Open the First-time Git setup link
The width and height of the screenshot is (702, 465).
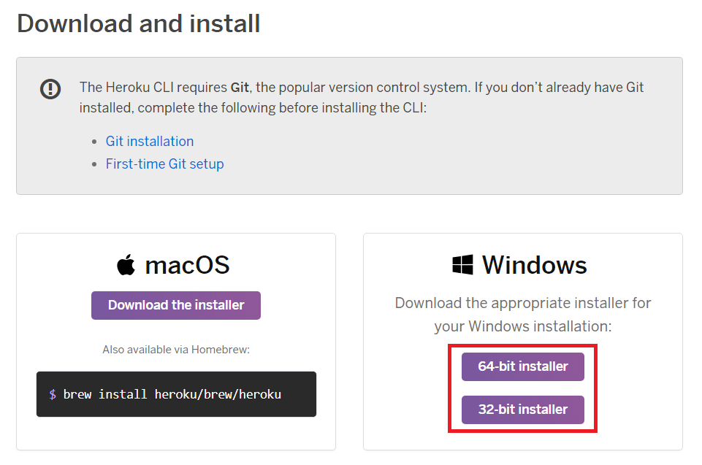point(165,164)
